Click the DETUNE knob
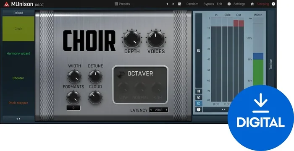Viewport: 294px width, 151px height. click(x=95, y=76)
